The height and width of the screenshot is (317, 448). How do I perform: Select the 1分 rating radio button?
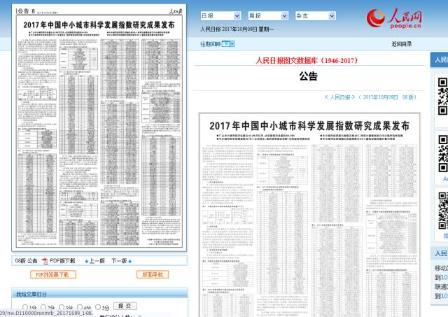pyautogui.click(x=25, y=307)
